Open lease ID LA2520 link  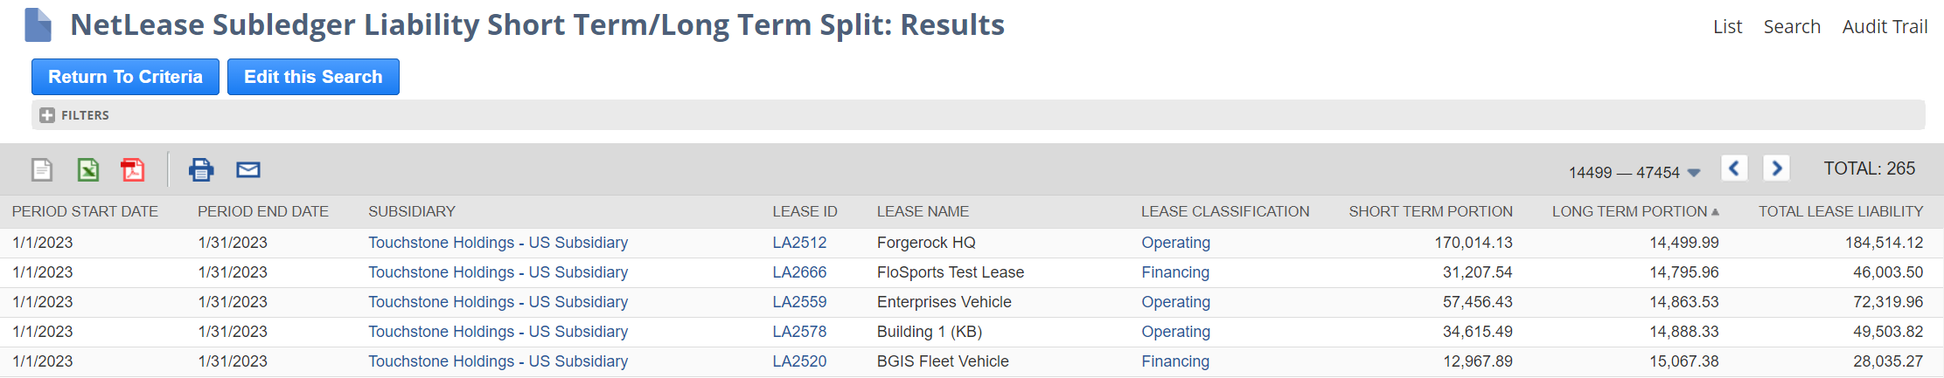click(799, 361)
